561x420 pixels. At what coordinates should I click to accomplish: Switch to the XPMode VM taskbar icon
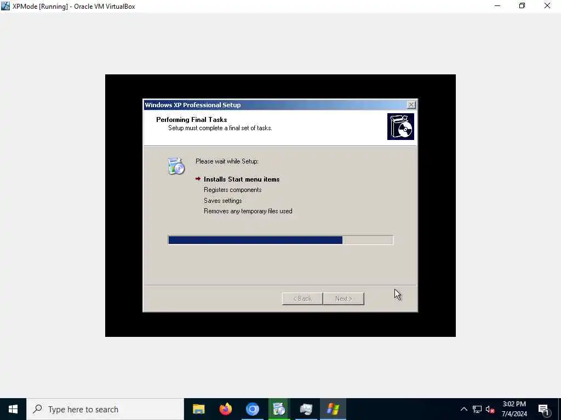point(333,409)
